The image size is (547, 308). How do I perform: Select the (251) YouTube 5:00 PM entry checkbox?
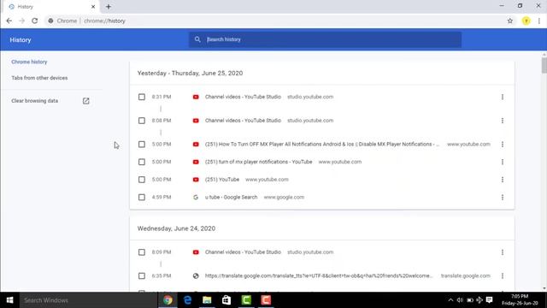(142, 180)
